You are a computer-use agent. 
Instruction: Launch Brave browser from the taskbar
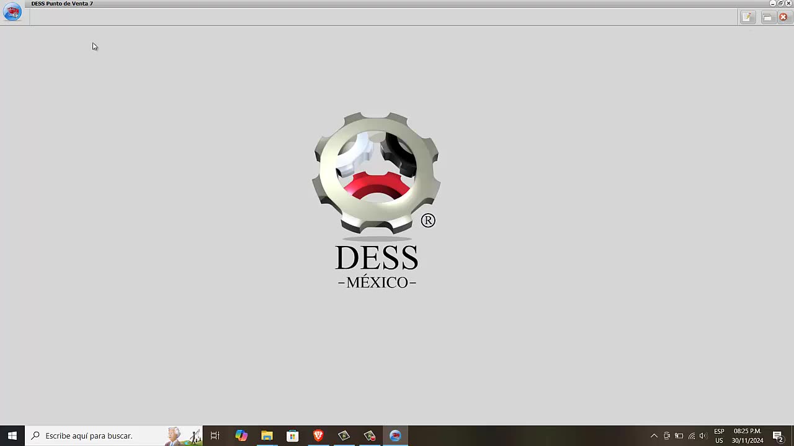tap(318, 436)
